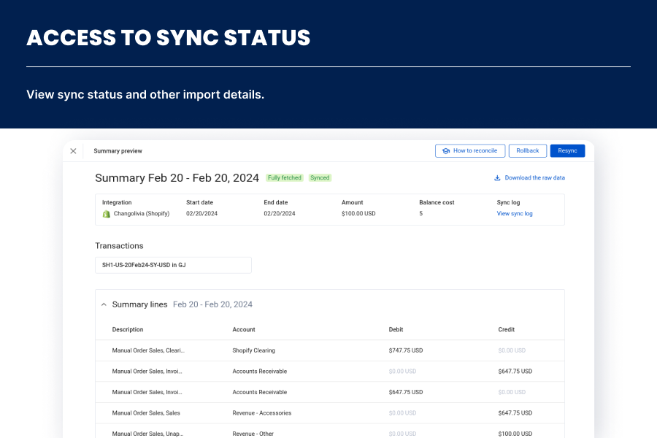Open the View sync log link
Viewport: 657px width, 438px height.
click(x=515, y=214)
